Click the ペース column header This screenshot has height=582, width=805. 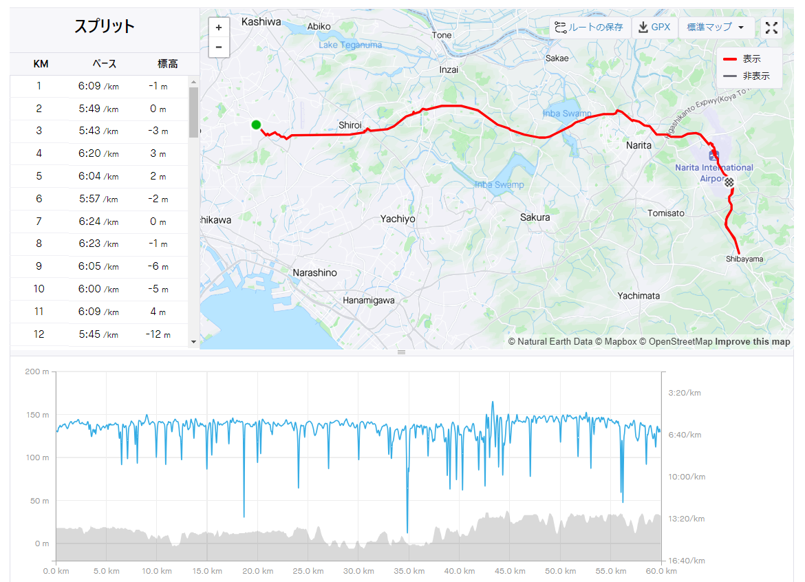tap(104, 64)
